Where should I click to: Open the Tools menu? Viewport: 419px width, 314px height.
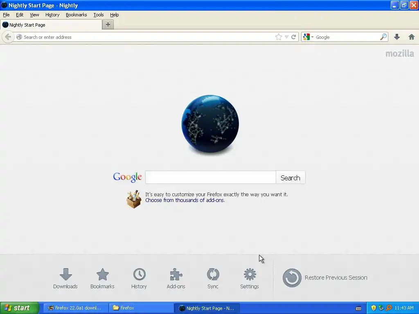pyautogui.click(x=98, y=15)
